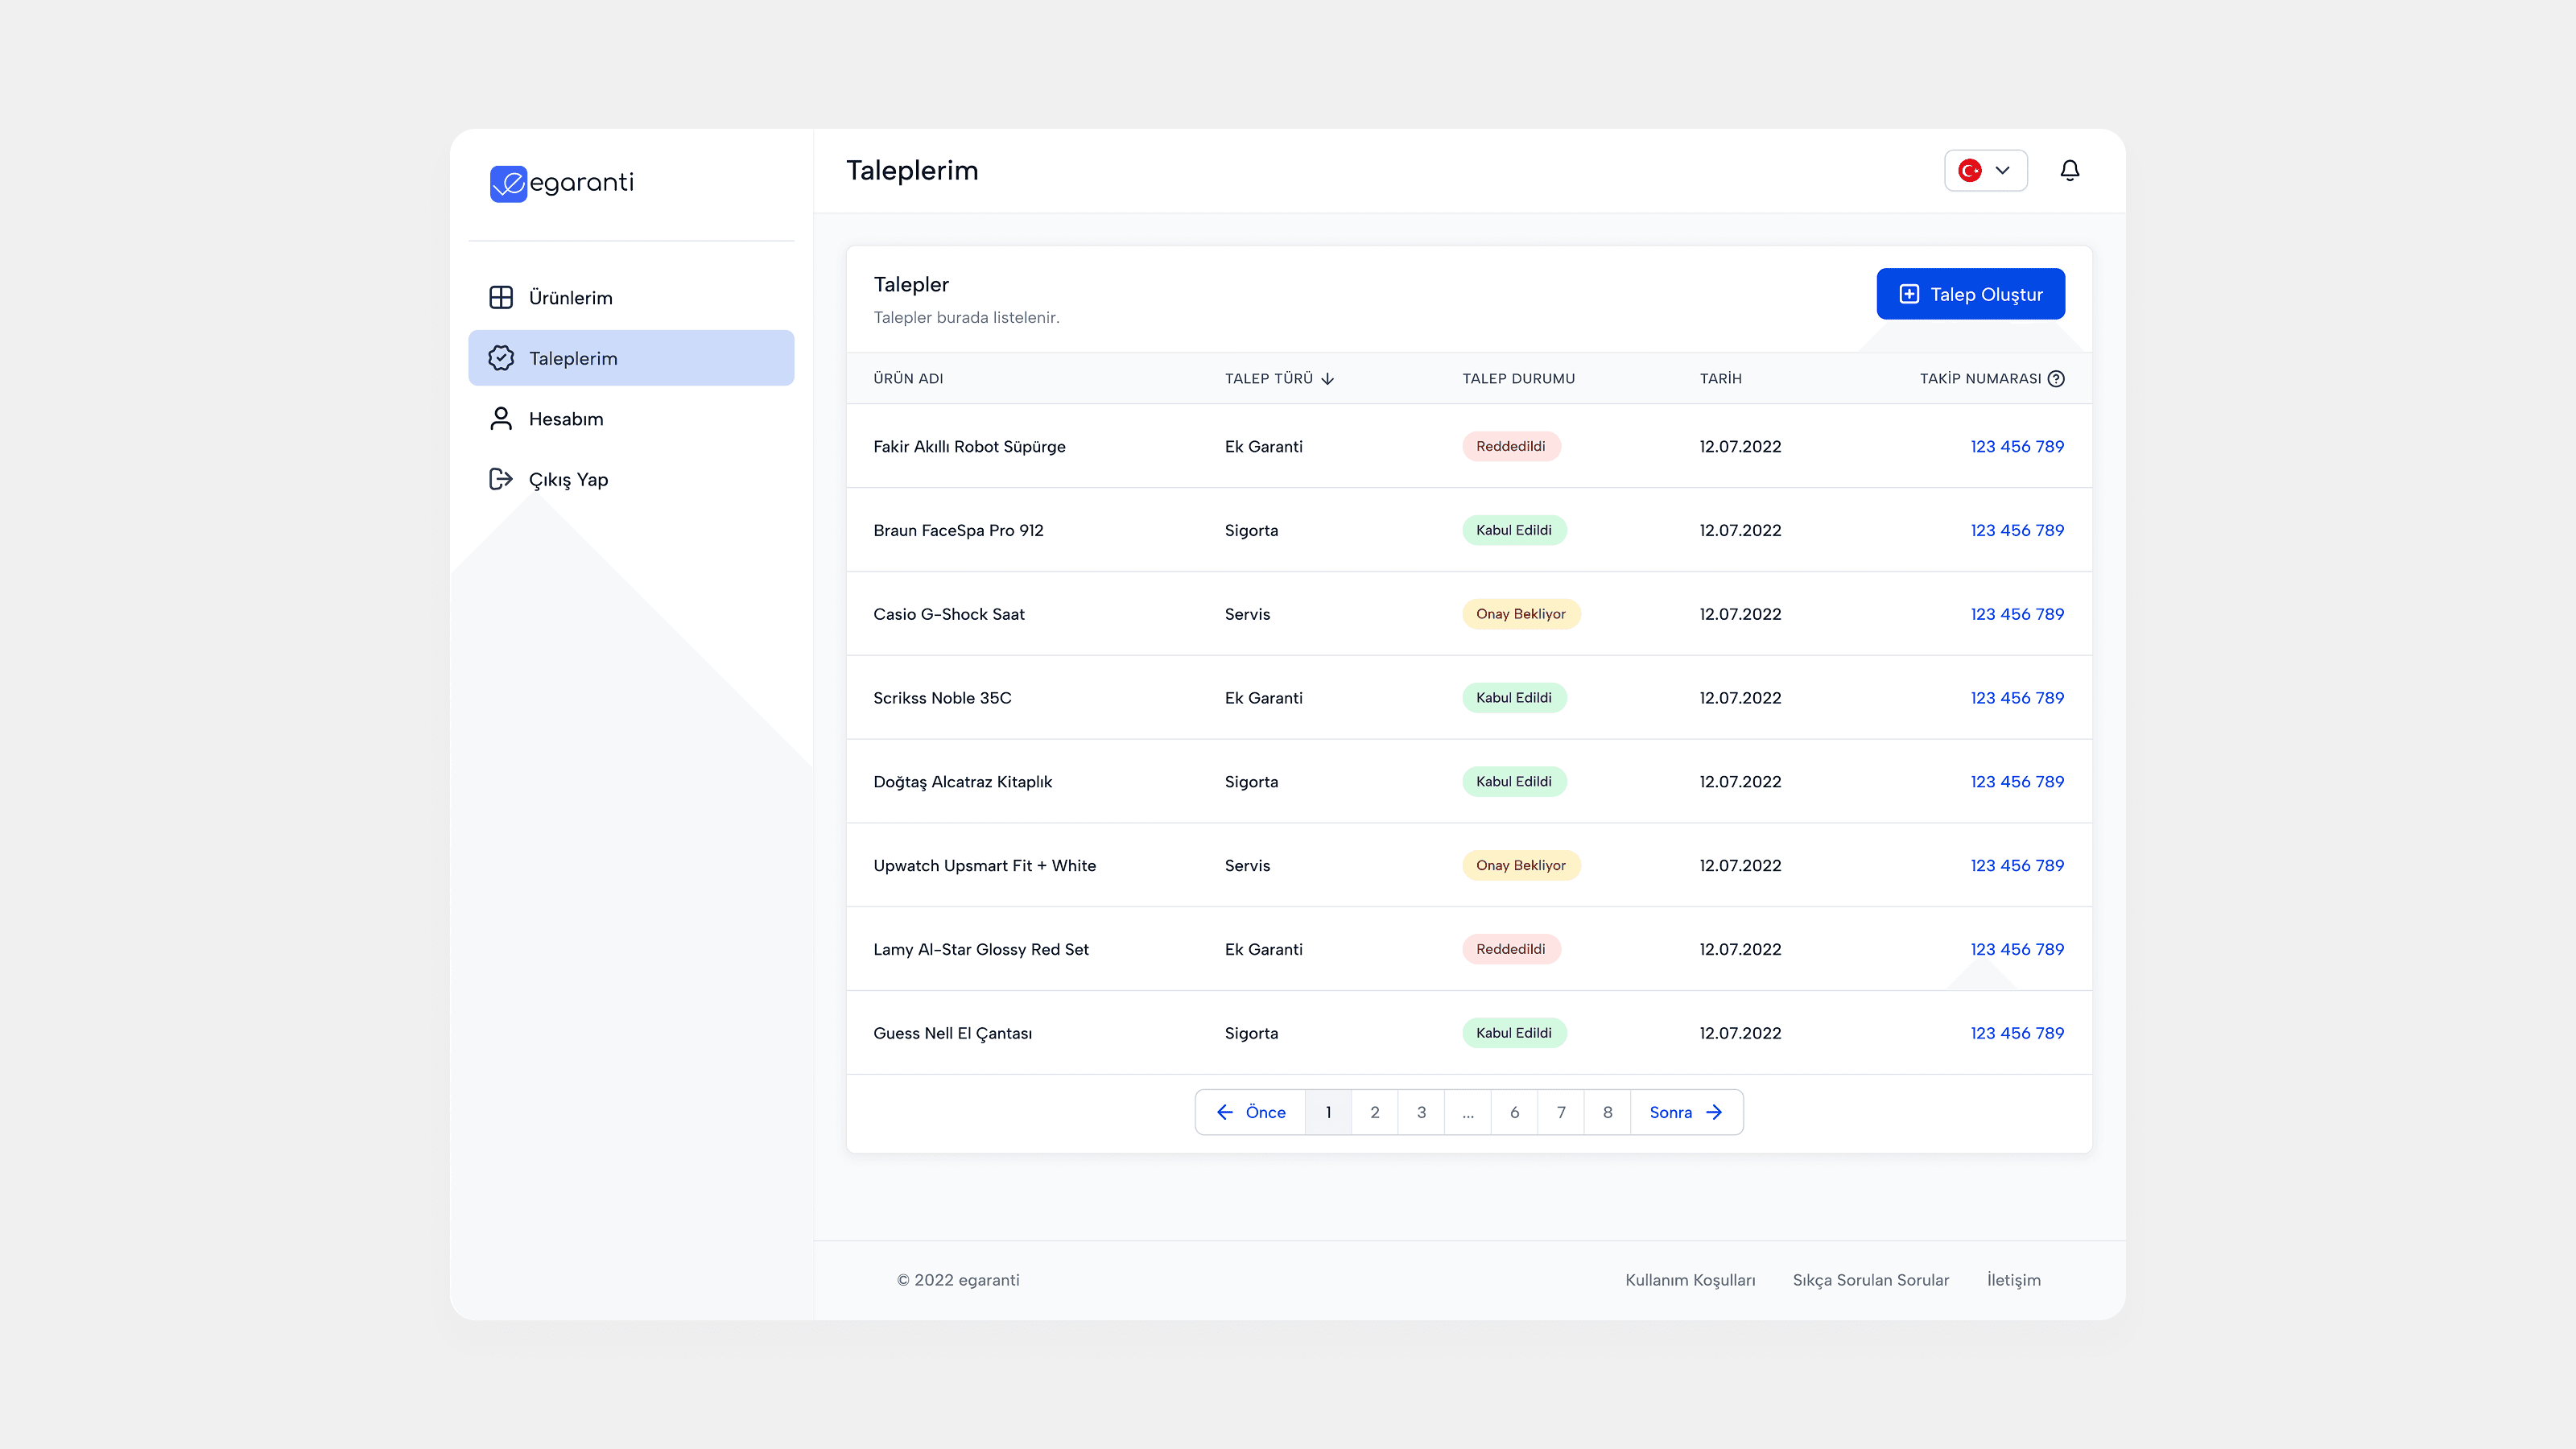
Task: Go to the previous page with Önce
Action: (1250, 1112)
